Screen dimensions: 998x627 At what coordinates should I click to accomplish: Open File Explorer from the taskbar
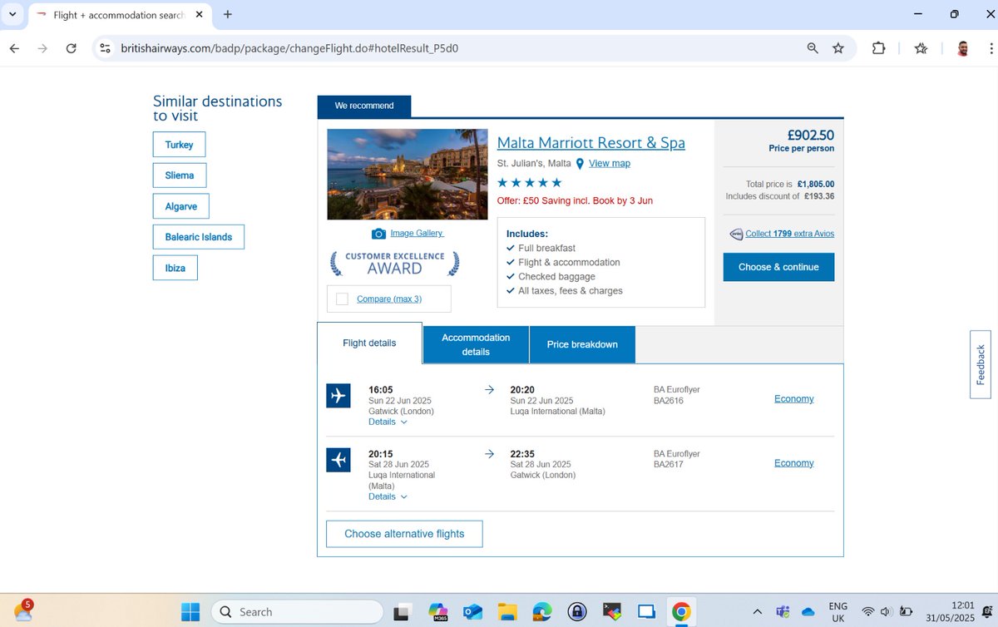coord(507,613)
